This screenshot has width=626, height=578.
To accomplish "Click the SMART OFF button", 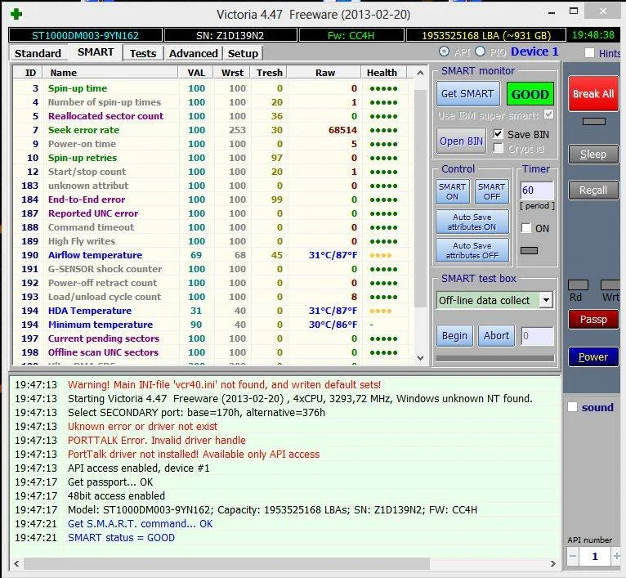I will pos(491,192).
